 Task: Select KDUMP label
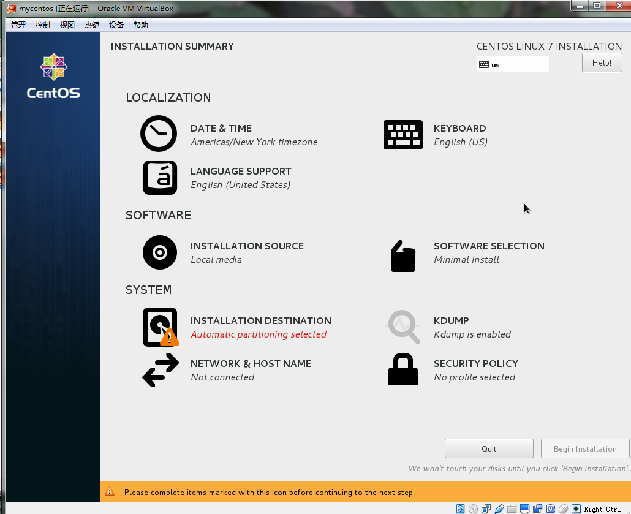(451, 321)
